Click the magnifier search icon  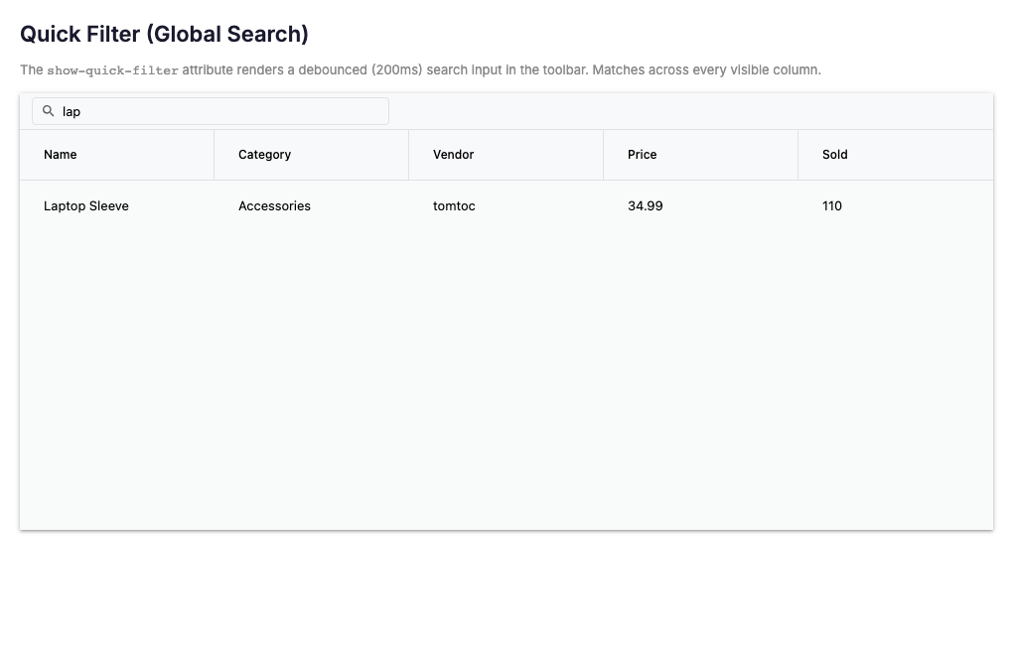pos(49,111)
